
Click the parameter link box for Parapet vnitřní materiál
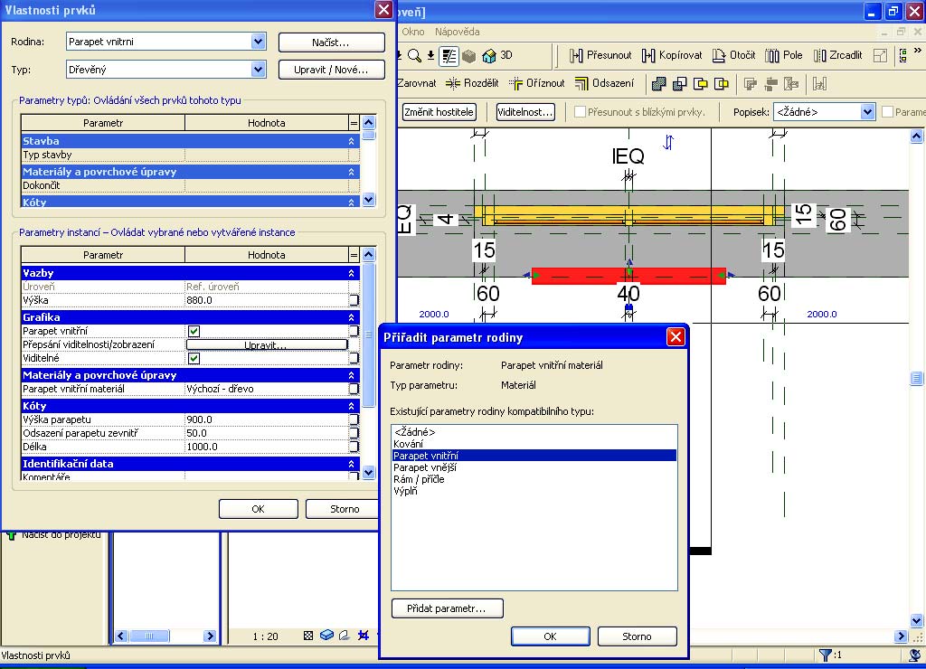point(354,389)
